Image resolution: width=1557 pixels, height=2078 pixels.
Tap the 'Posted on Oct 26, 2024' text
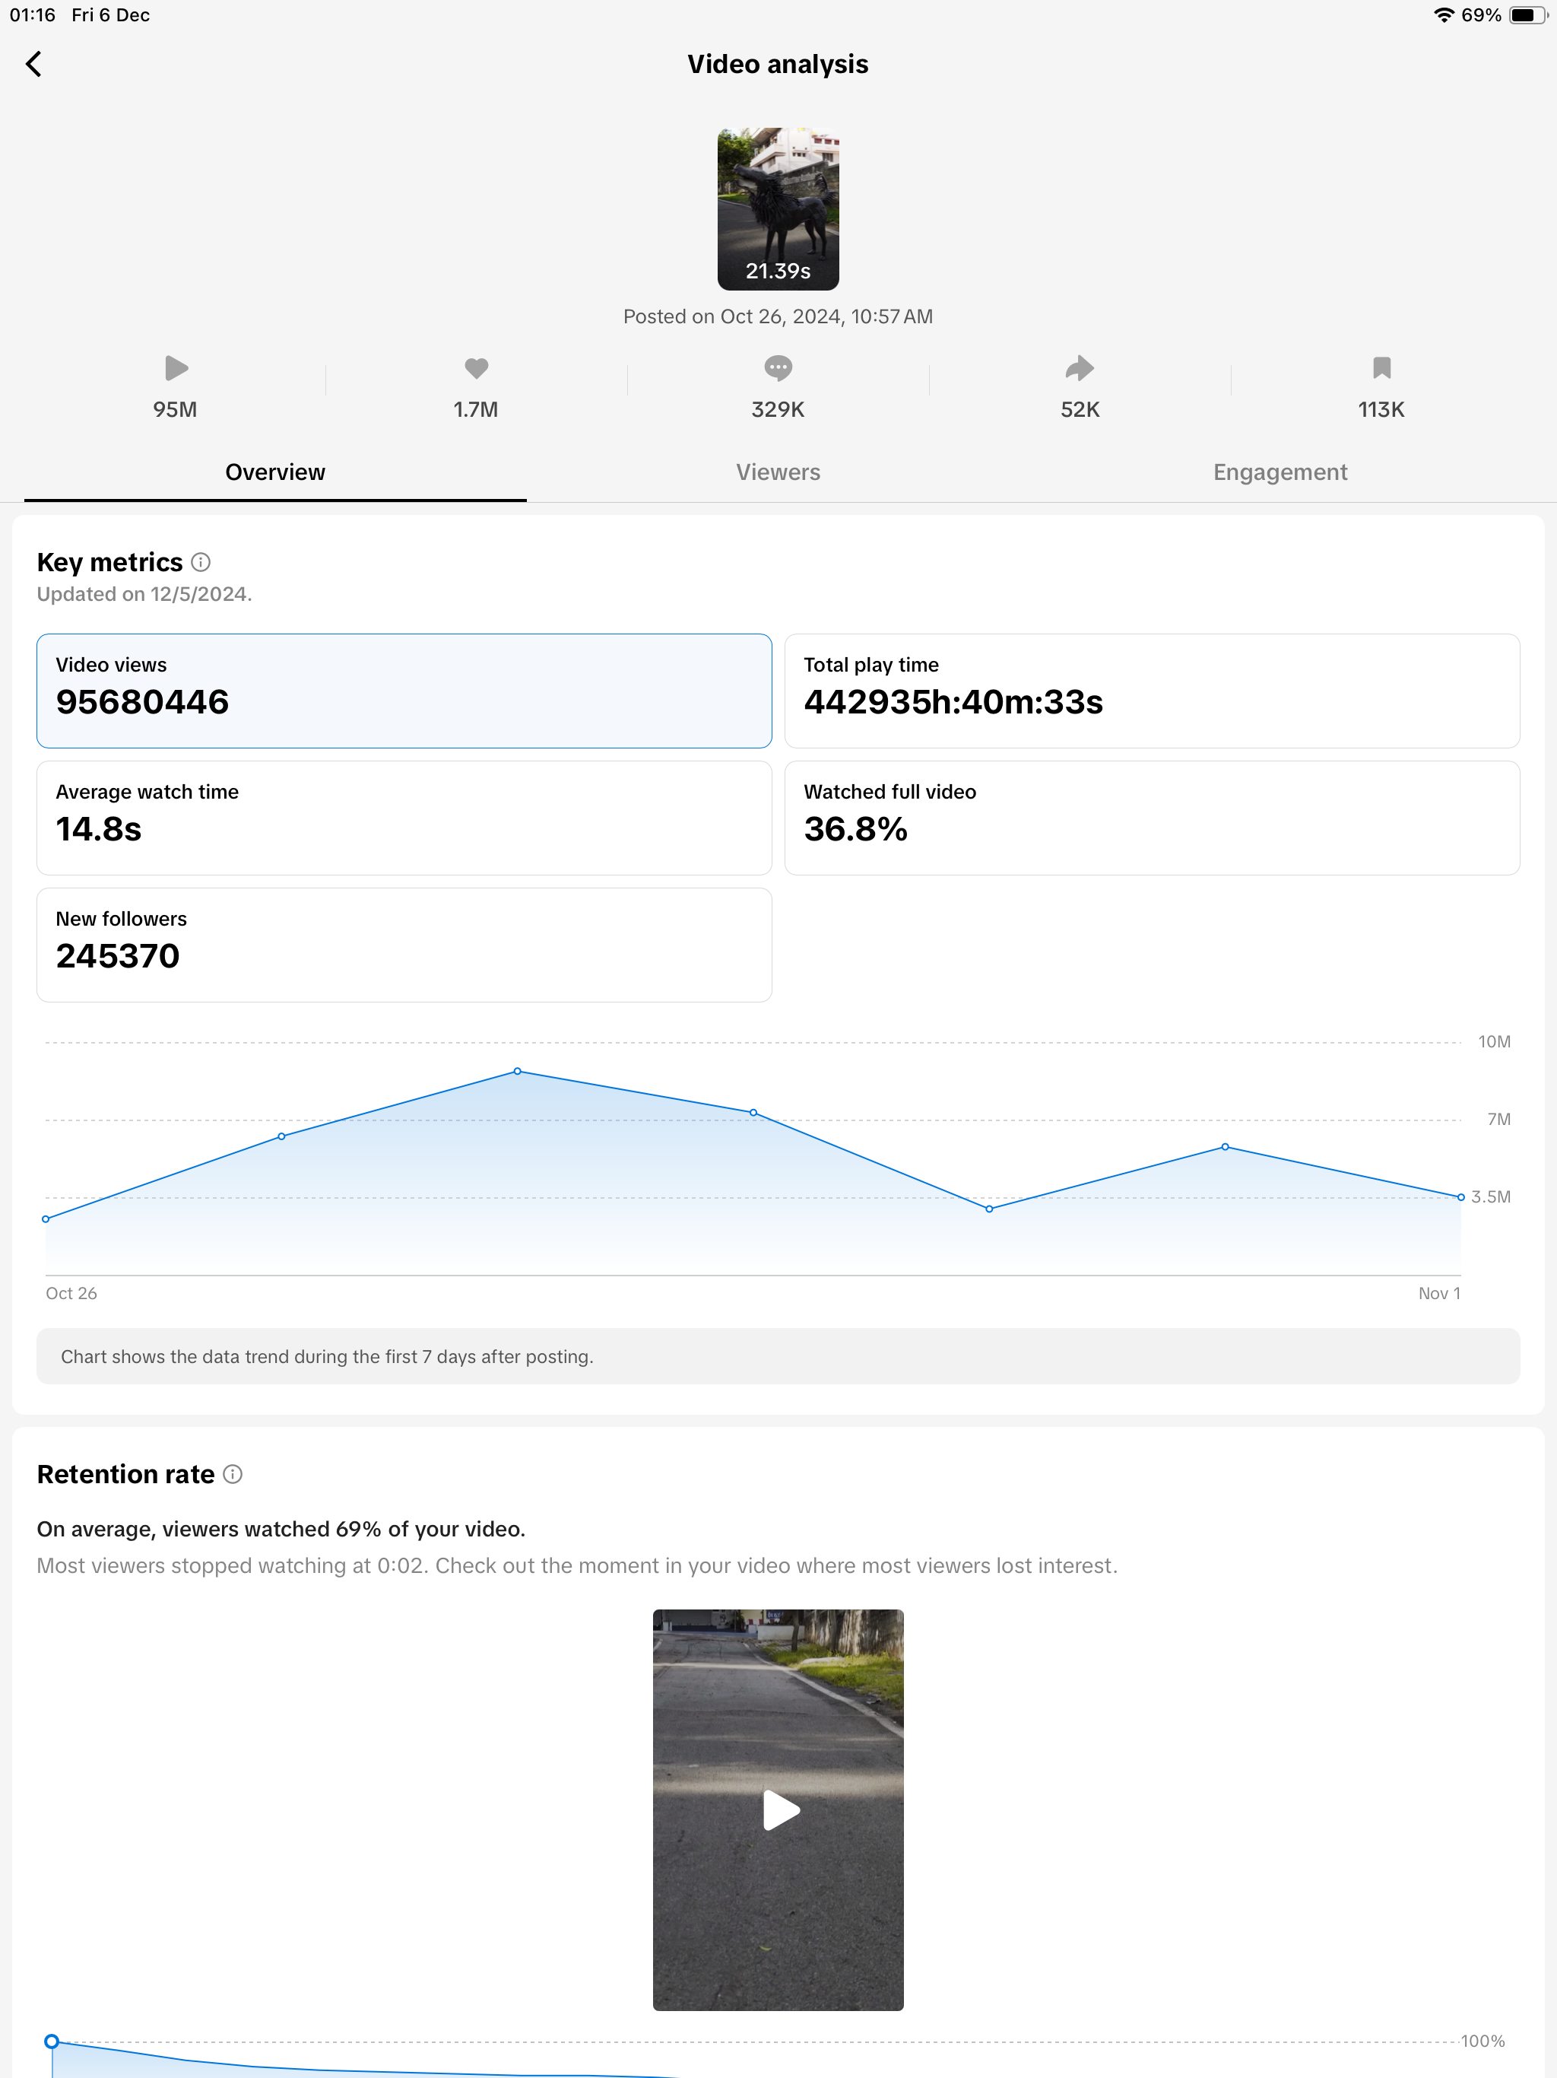pos(778,316)
